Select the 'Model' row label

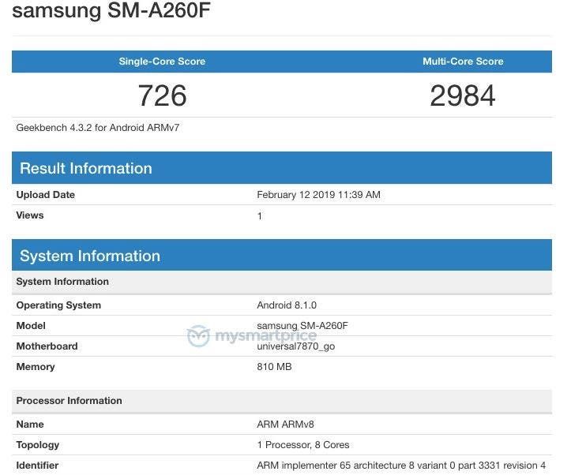[31, 326]
